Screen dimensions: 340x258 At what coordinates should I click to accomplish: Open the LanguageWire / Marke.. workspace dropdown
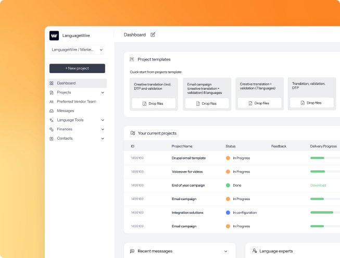click(x=77, y=50)
